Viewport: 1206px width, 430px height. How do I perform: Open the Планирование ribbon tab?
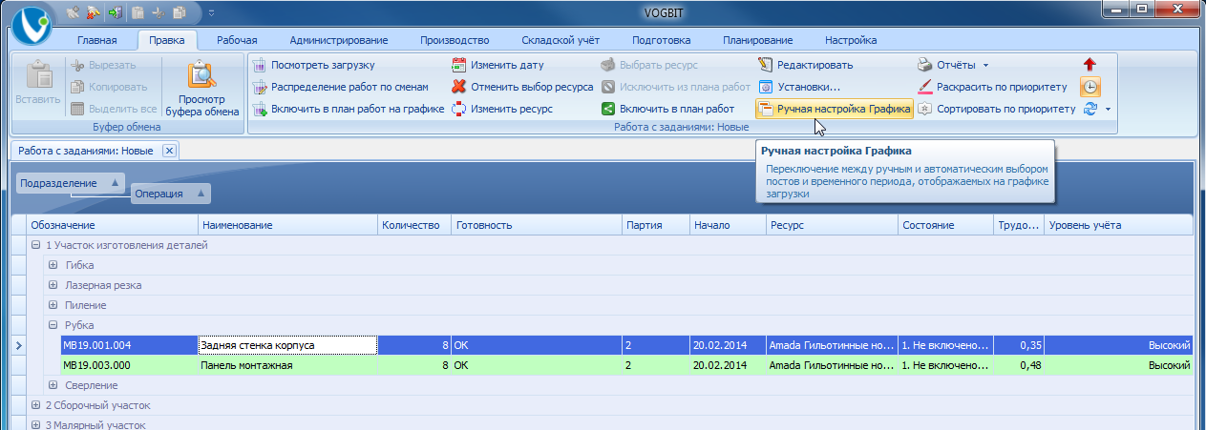click(x=758, y=40)
